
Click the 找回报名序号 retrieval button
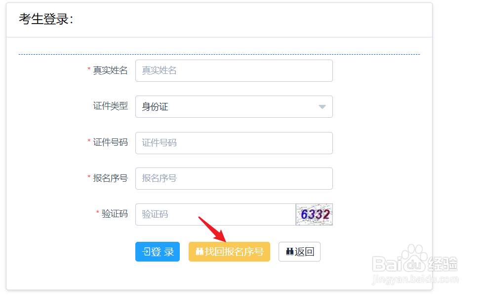pyautogui.click(x=229, y=252)
